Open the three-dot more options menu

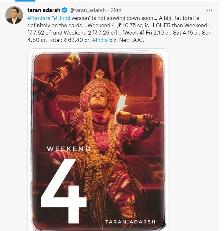(209, 10)
